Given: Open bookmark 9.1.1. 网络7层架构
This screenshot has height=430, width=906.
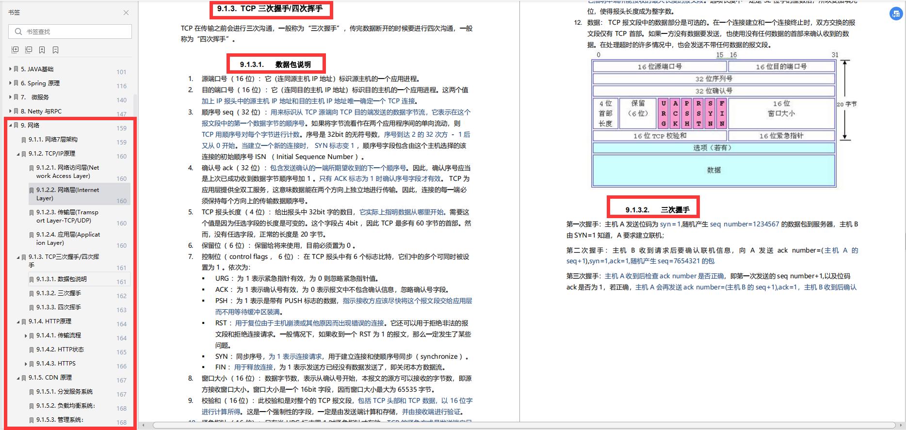Looking at the screenshot, I should coord(53,139).
